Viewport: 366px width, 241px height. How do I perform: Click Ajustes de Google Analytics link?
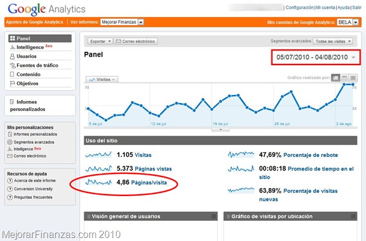(35, 22)
